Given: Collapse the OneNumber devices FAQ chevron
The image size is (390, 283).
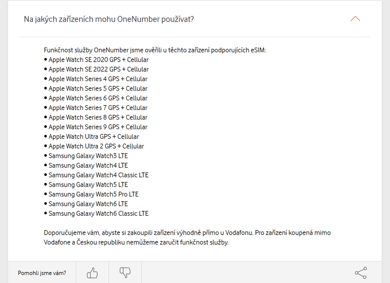Looking at the screenshot, I should (x=355, y=19).
